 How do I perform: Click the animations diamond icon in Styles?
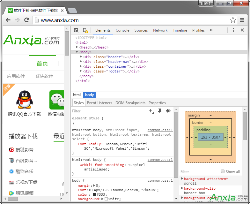[x=168, y=111]
